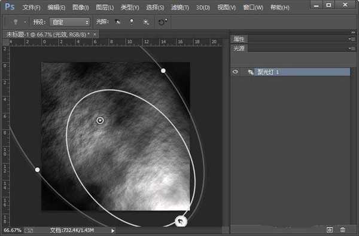Open status bar document info arrow

tap(112, 231)
